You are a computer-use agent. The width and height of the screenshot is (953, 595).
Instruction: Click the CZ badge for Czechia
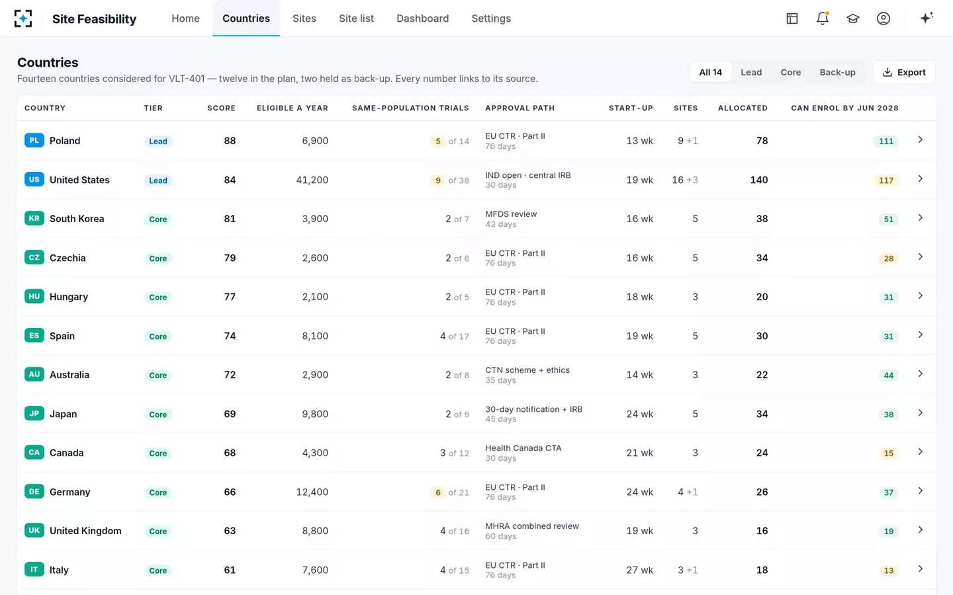click(x=34, y=257)
